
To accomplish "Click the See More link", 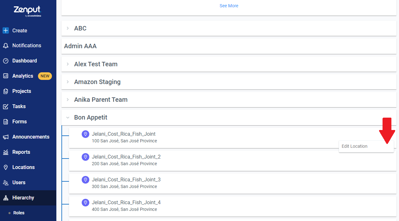I will 229,6.
